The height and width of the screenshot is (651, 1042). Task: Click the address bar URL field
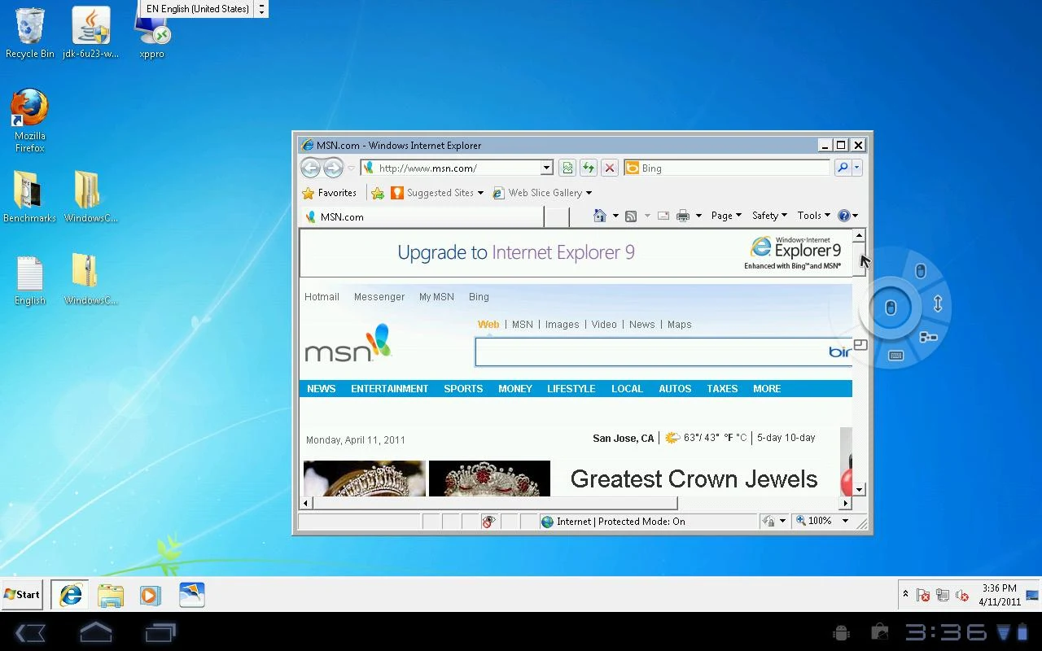[x=458, y=168]
